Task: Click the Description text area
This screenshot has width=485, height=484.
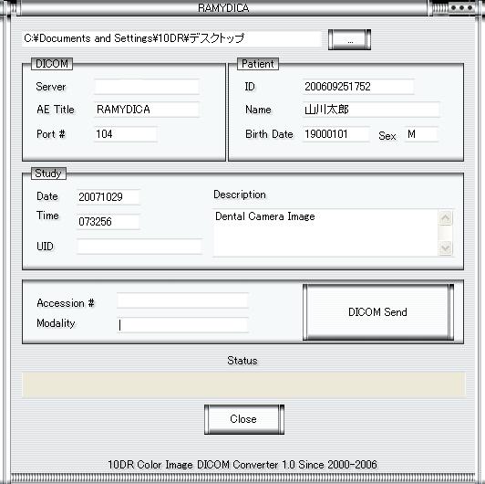Action: 325,233
